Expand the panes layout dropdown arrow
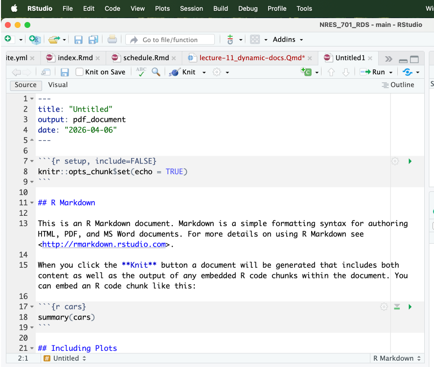This screenshot has width=434, height=367. pos(266,40)
